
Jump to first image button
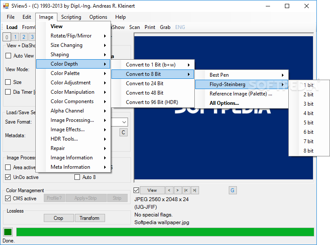click(186, 190)
